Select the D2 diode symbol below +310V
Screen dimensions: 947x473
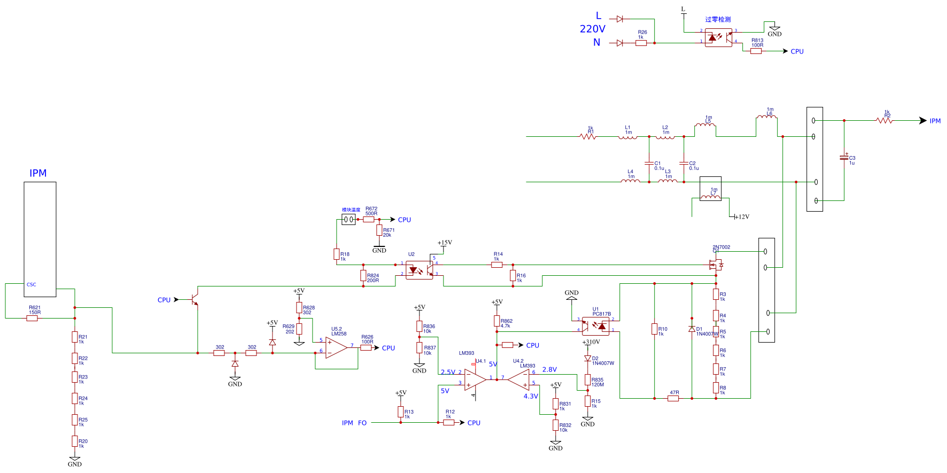(x=587, y=359)
